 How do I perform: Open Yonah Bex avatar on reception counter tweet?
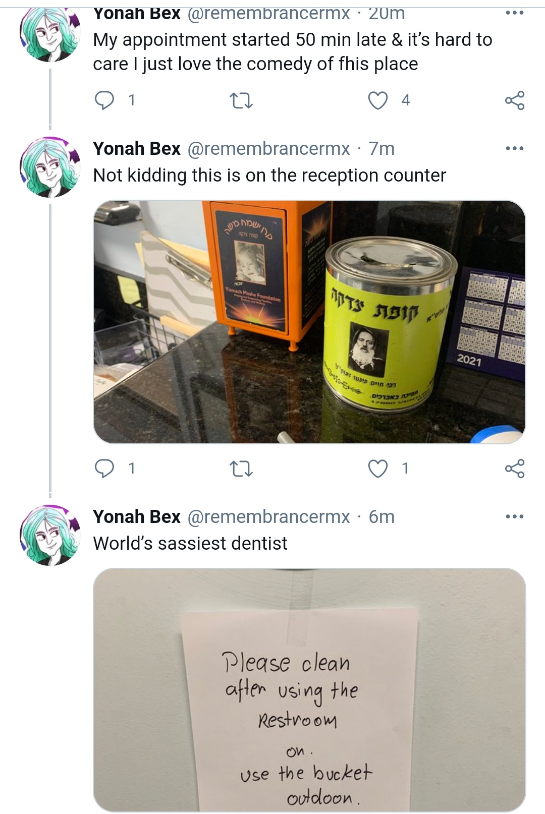tap(50, 167)
